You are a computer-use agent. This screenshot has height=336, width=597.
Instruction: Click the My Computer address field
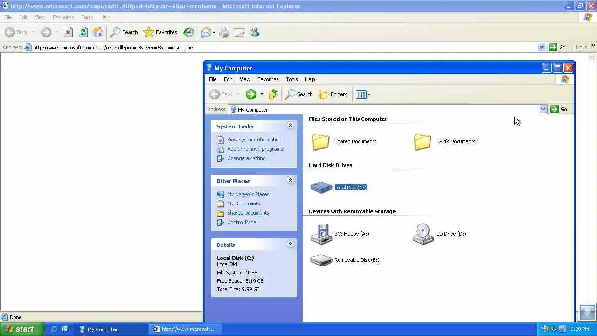pyautogui.click(x=387, y=109)
